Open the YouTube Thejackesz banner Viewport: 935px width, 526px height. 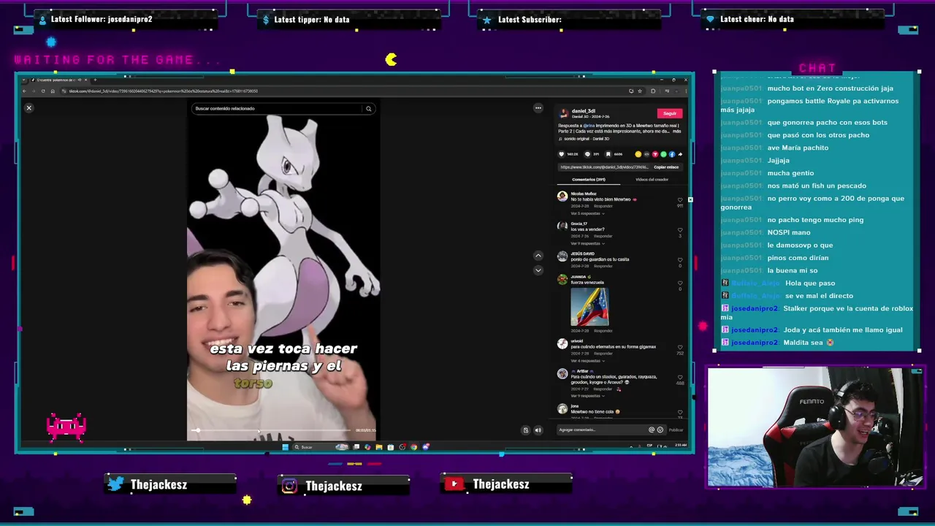point(507,484)
